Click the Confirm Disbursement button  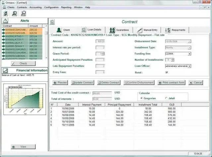[x=139, y=83]
